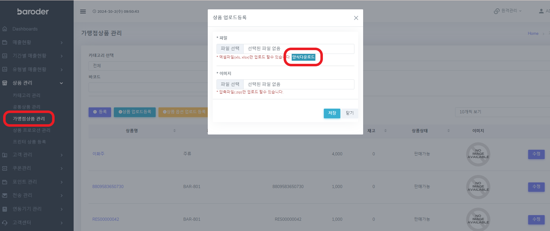Click the 쿠폰관리 ticket icon
Image resolution: width=550 pixels, height=231 pixels.
(5, 168)
